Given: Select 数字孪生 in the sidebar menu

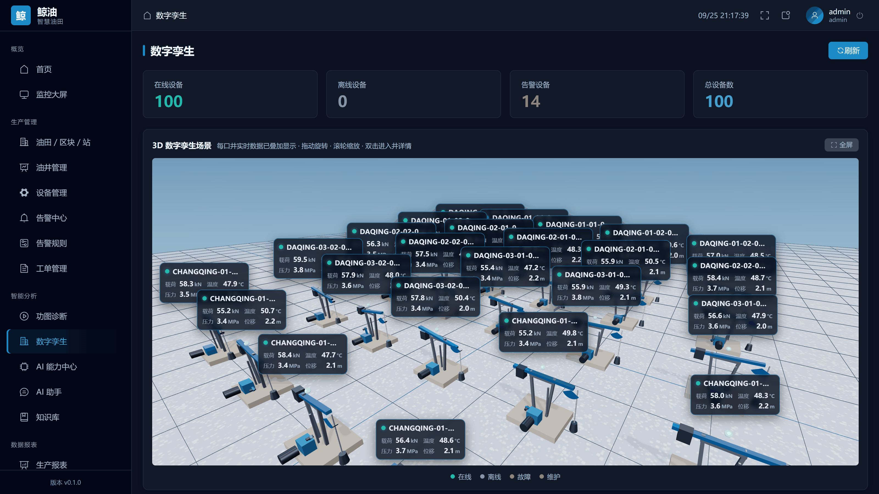Looking at the screenshot, I should coord(66,341).
